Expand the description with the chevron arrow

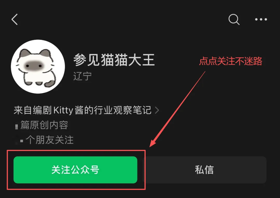tap(157, 110)
